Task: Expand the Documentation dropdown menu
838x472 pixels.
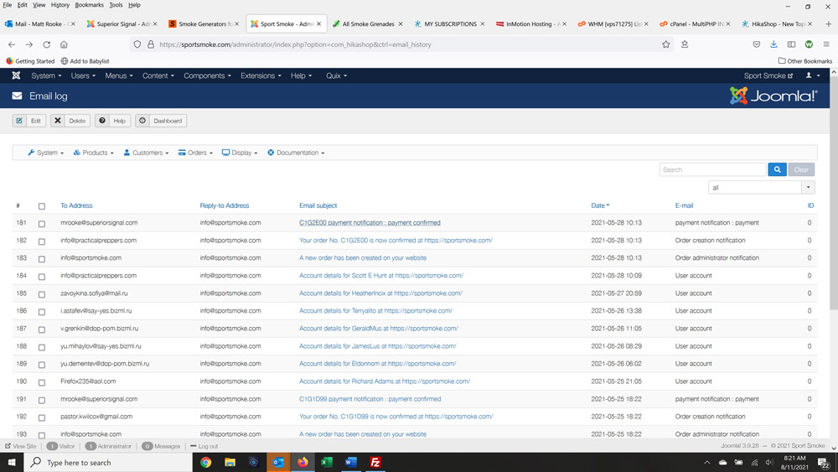Action: click(x=296, y=153)
